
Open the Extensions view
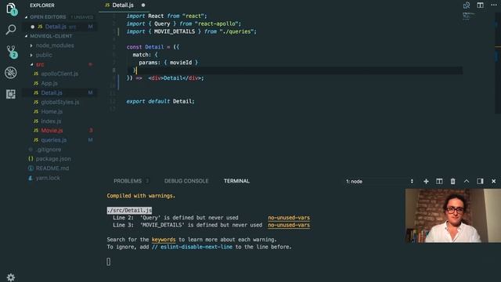11,94
